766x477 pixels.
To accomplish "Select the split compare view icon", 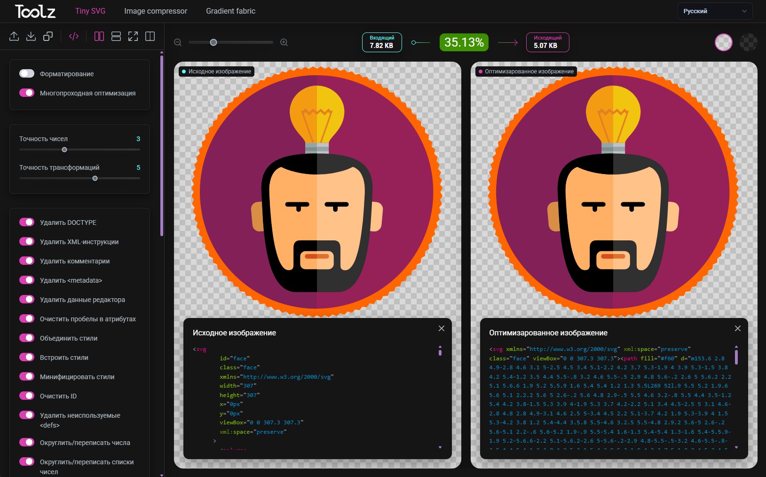I will [150, 36].
